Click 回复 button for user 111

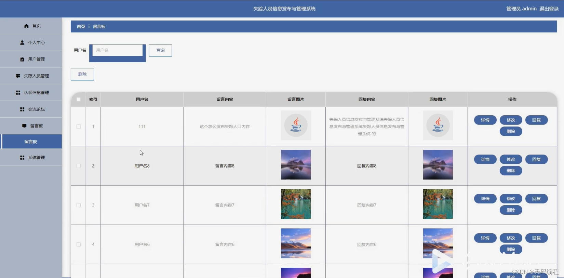[537, 120]
